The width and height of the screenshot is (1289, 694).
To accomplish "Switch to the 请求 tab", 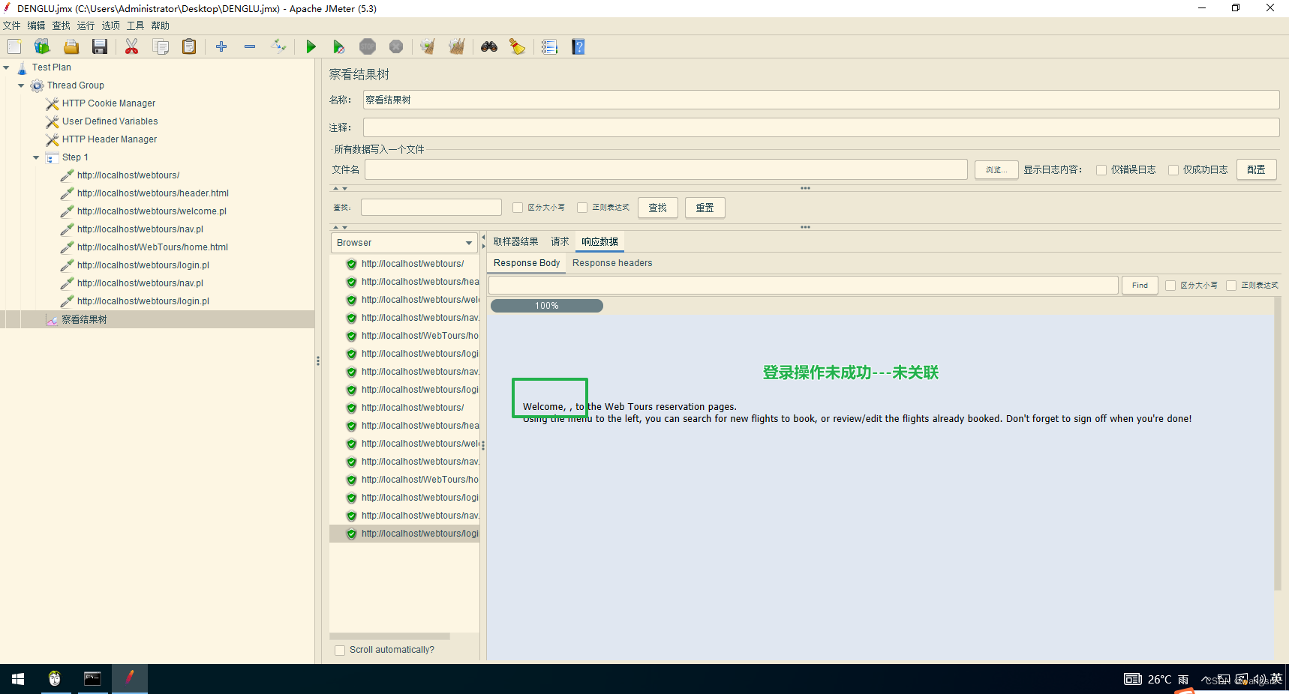I will point(560,241).
